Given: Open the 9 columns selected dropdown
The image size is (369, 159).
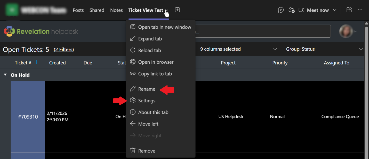Looking at the screenshot, I should [239, 49].
